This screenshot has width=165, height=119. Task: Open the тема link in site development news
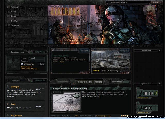coord(62,62)
